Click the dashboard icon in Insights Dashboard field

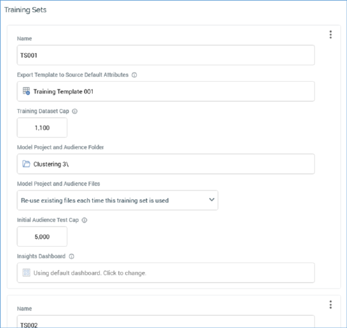[26, 273]
